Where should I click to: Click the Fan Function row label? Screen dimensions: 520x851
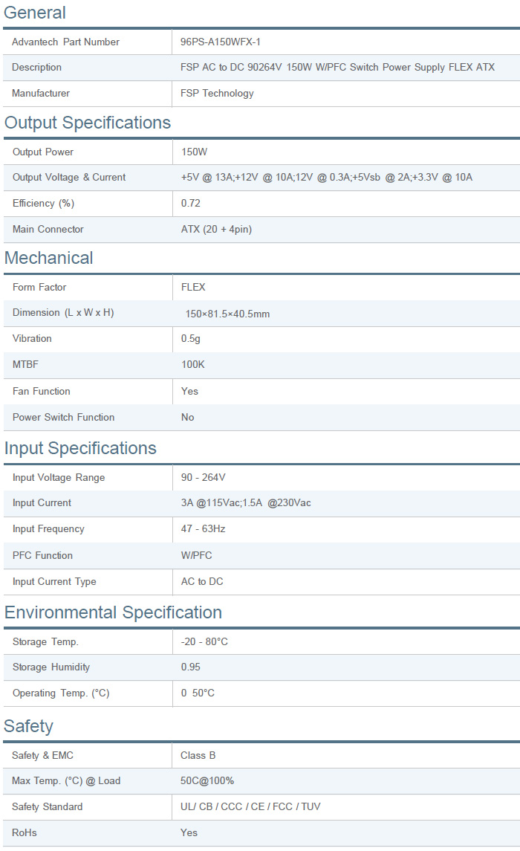[42, 391]
